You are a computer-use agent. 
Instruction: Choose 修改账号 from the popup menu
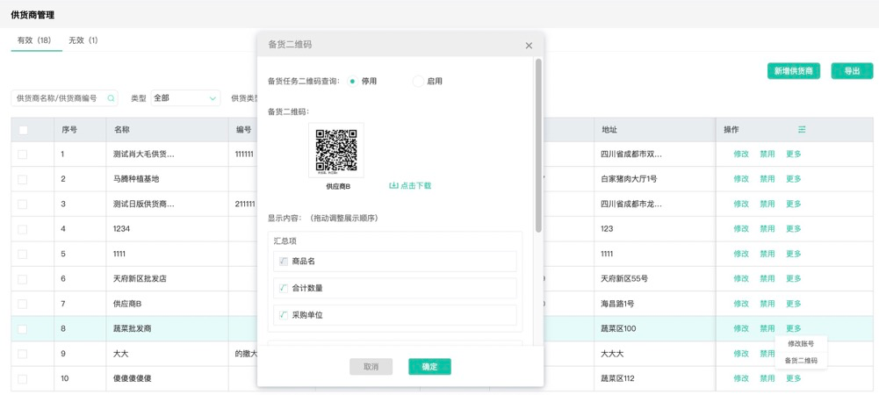[x=800, y=344]
